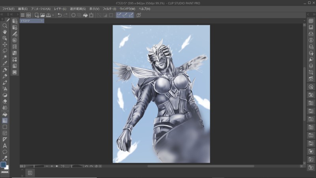316x178 pixels.
Task: Select the Brush tool
Action: coord(5,83)
